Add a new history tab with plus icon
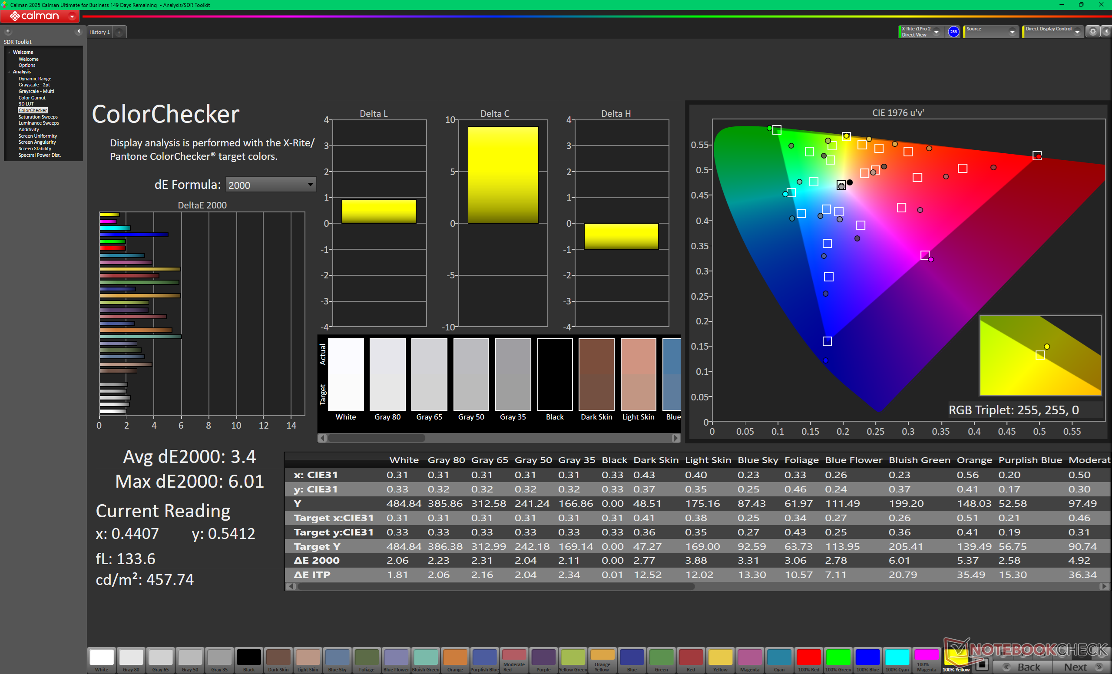This screenshot has height=674, width=1112. (119, 32)
